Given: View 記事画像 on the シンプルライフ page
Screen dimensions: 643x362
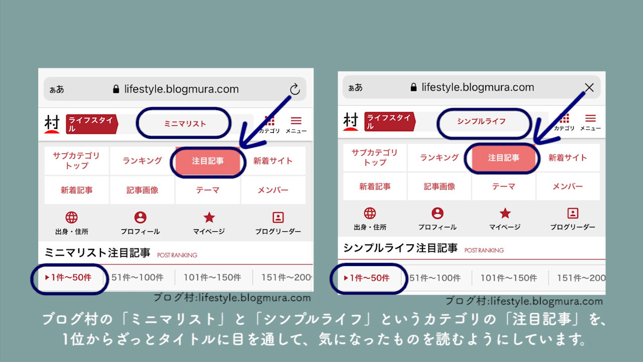Looking at the screenshot, I should (439, 187).
